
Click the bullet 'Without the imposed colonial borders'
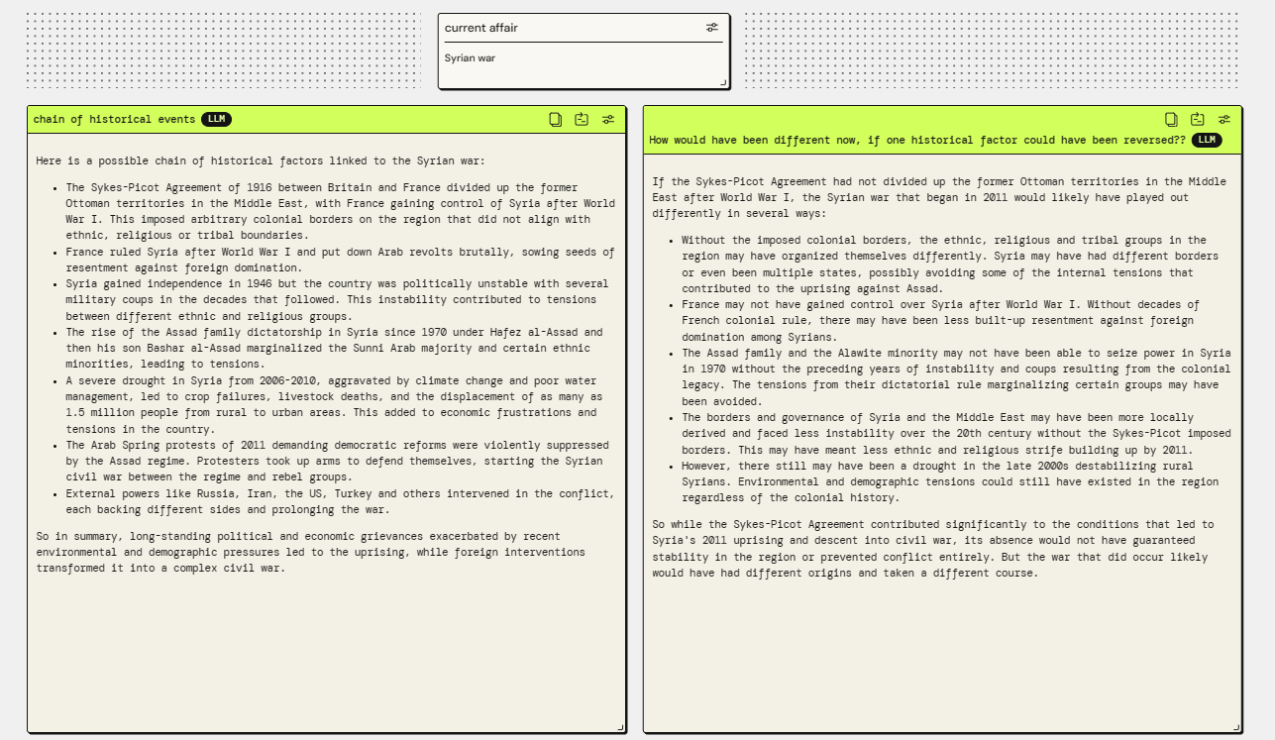point(950,264)
